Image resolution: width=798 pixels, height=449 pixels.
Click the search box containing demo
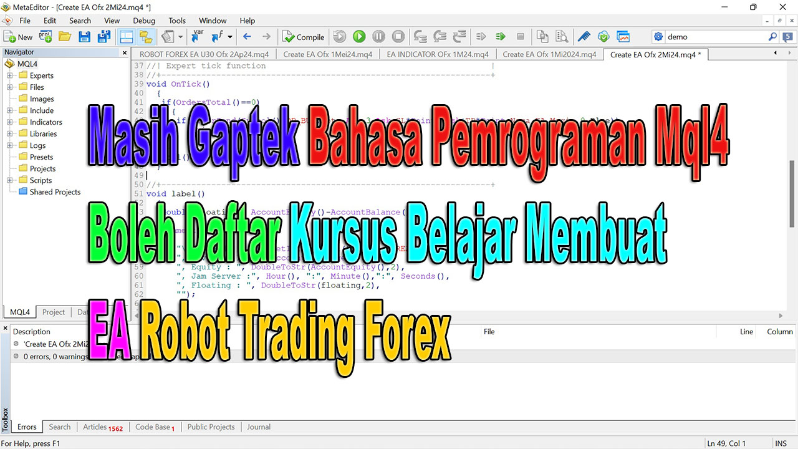(x=716, y=37)
